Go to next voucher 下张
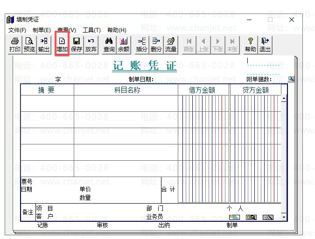This screenshot has width=315, height=239. tap(218, 45)
